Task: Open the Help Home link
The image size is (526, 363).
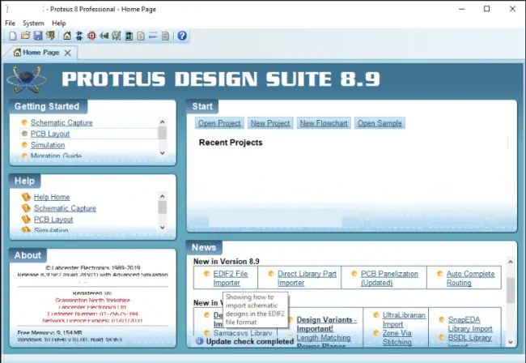Action: (52, 197)
